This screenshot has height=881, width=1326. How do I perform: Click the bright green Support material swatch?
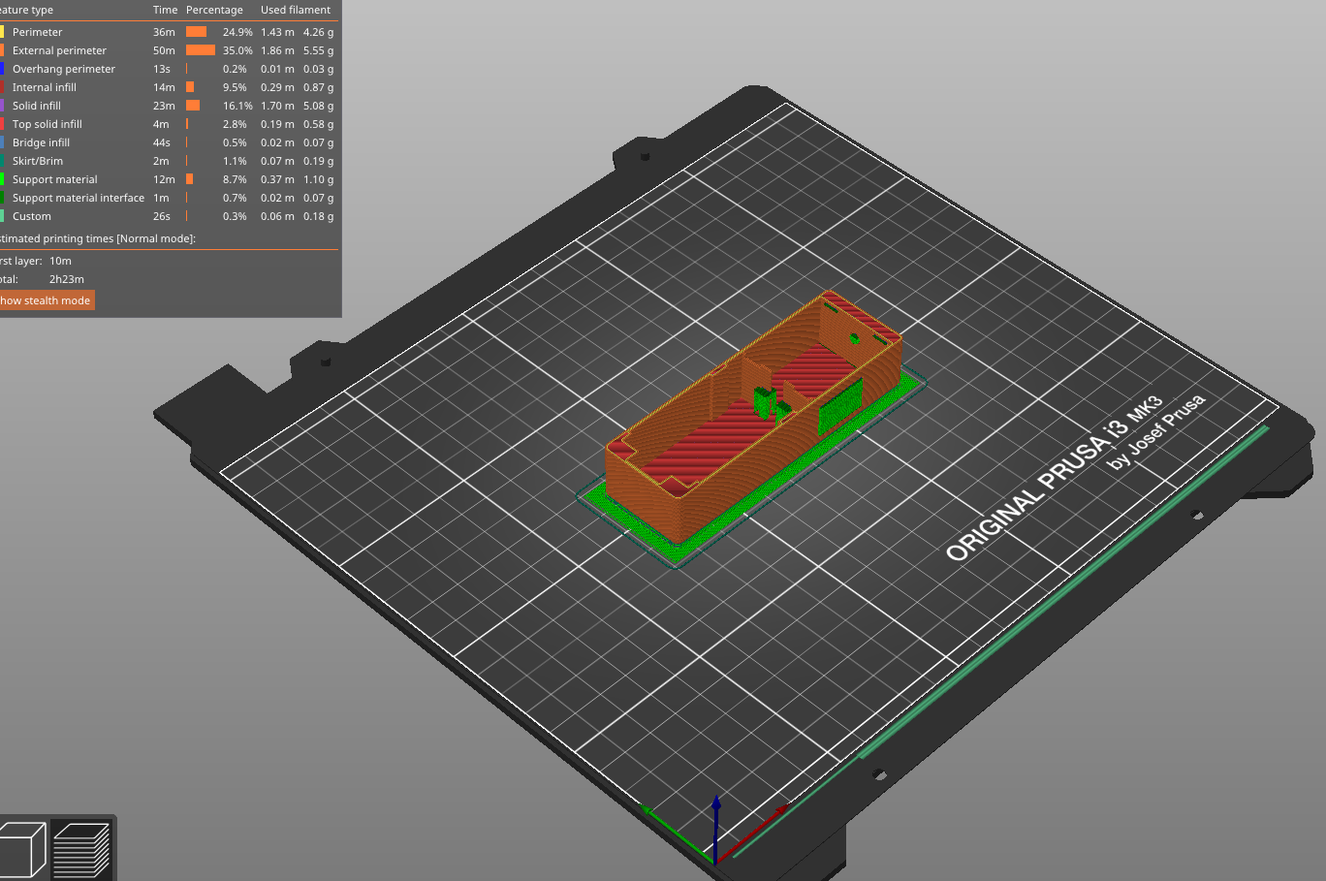click(2, 179)
